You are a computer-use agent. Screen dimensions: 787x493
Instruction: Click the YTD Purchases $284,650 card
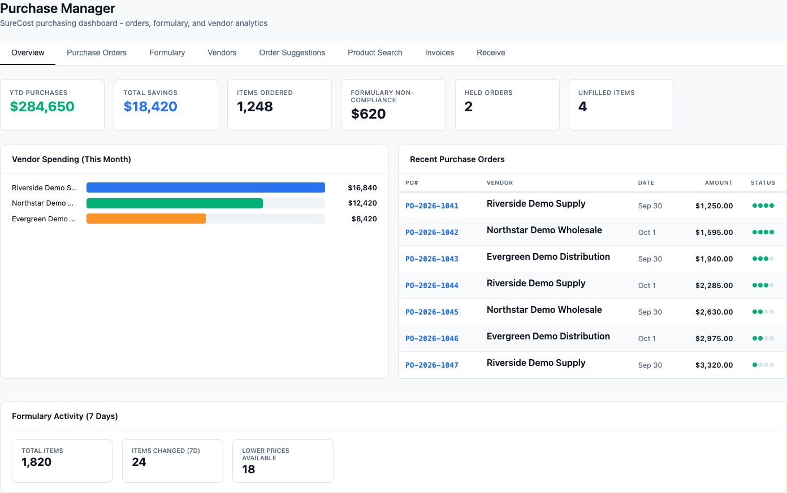point(52,105)
